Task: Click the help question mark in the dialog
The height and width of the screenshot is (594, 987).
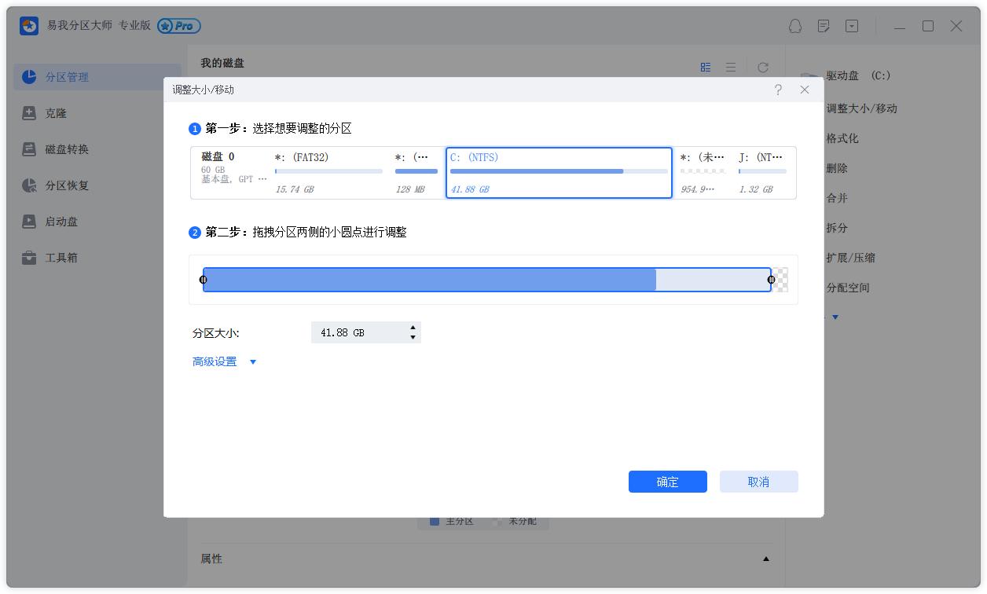Action: click(778, 90)
